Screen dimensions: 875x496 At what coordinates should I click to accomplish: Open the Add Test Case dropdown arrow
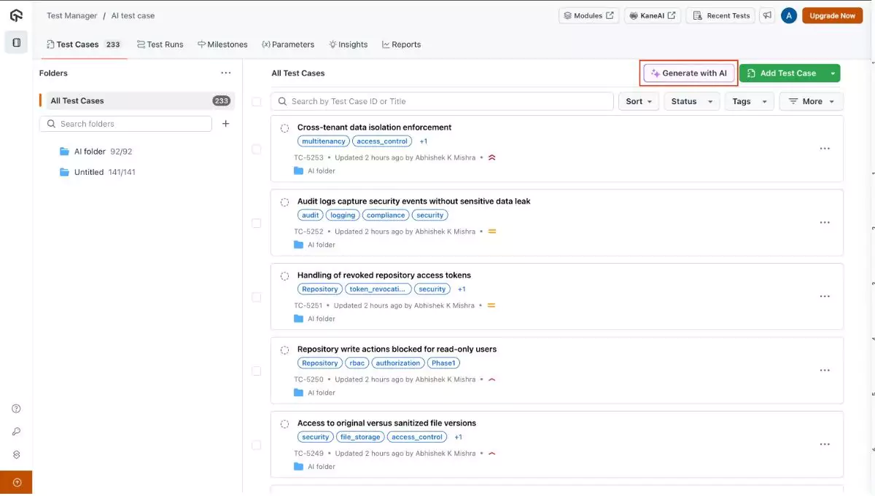click(x=833, y=73)
